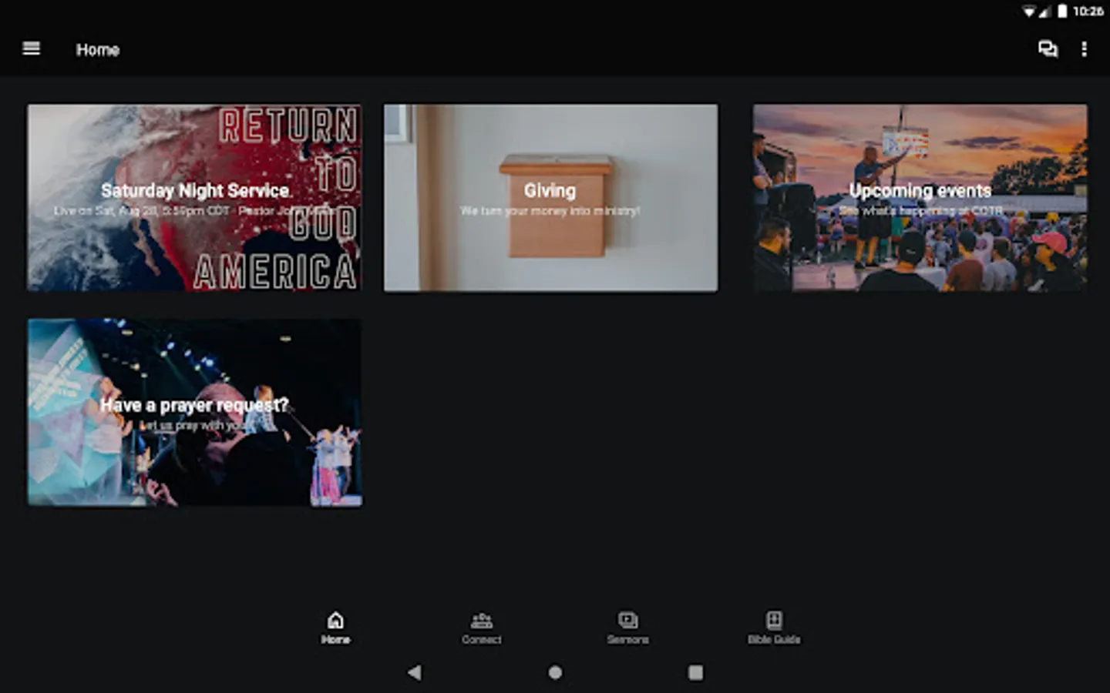The width and height of the screenshot is (1110, 693).
Task: Select the Home tab in bottom navigation
Action: click(335, 628)
